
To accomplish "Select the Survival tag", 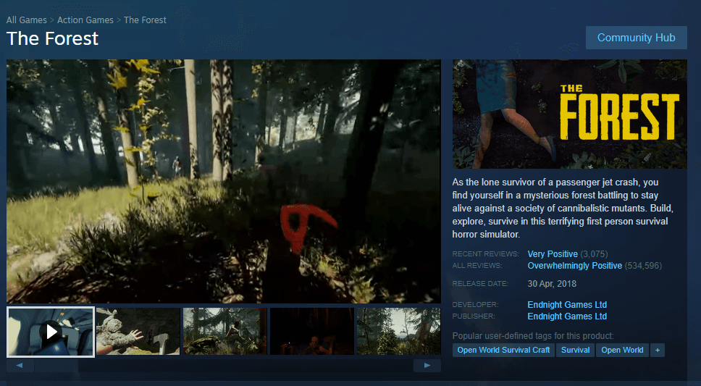I will (576, 351).
